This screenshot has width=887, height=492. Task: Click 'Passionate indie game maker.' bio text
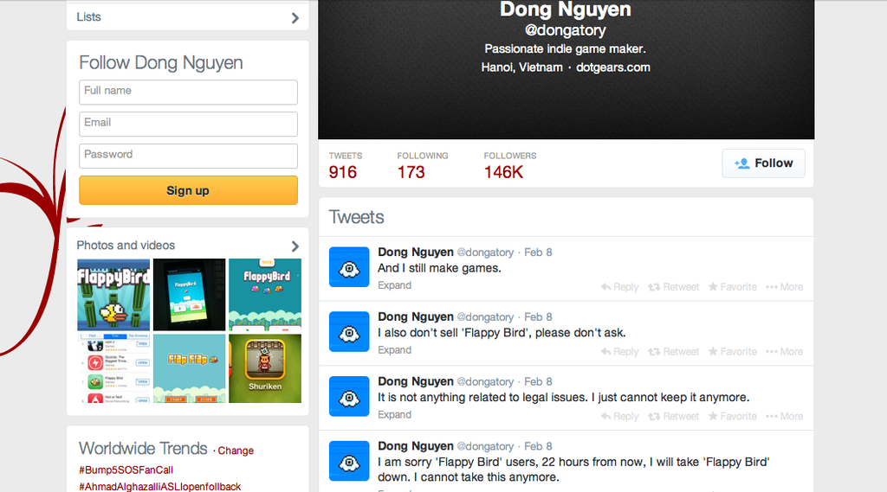tap(565, 49)
